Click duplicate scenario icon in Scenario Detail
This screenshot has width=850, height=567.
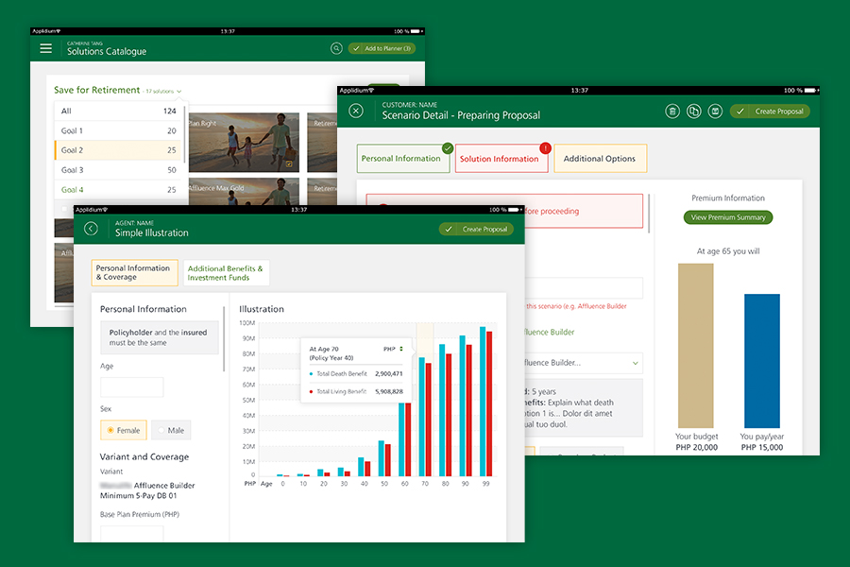(x=694, y=112)
